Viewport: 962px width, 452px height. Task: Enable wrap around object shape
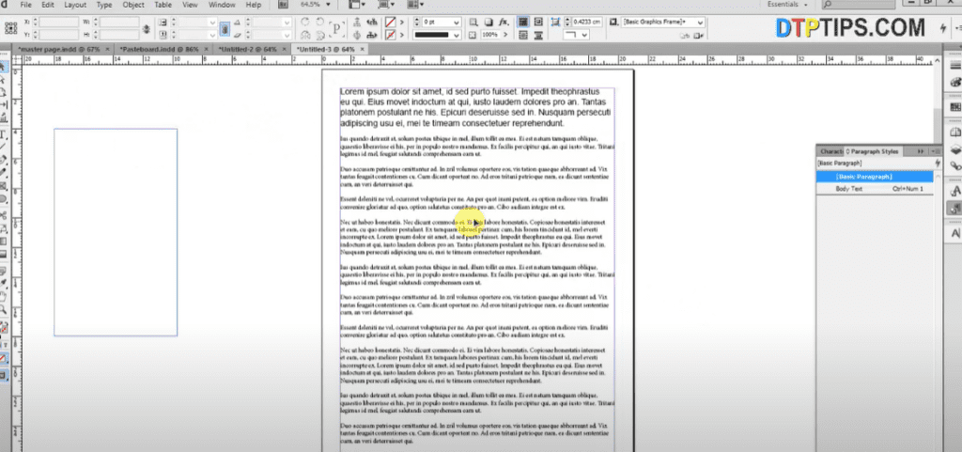pos(523,36)
